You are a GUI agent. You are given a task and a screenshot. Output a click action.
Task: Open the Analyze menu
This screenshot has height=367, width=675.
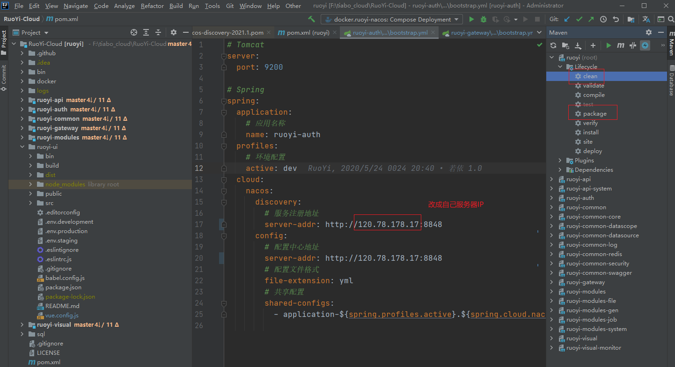[125, 6]
